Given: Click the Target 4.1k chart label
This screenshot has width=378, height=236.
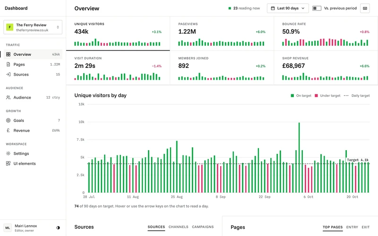Looking at the screenshot, I should coord(358,160).
